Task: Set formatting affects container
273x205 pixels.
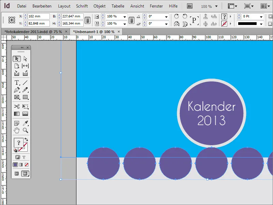Action: pyautogui.click(x=18, y=157)
